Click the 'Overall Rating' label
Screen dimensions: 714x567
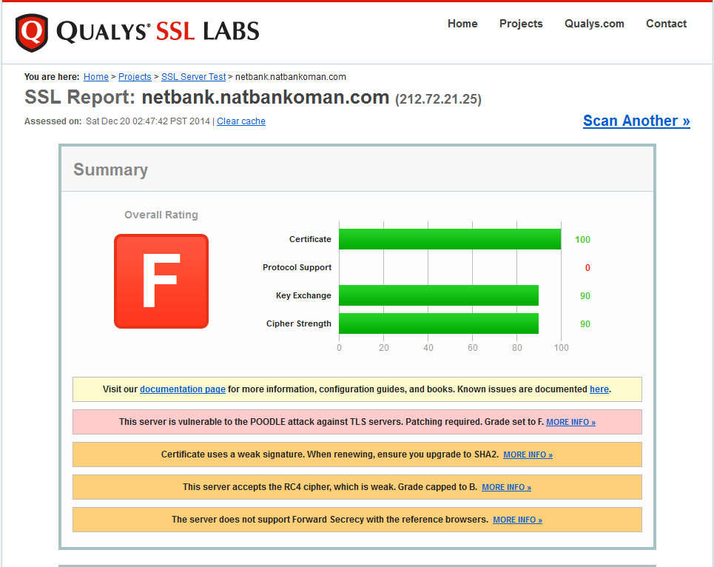click(x=161, y=215)
